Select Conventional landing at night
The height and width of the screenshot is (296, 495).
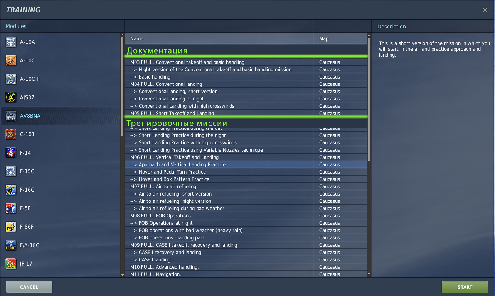tap(246, 99)
